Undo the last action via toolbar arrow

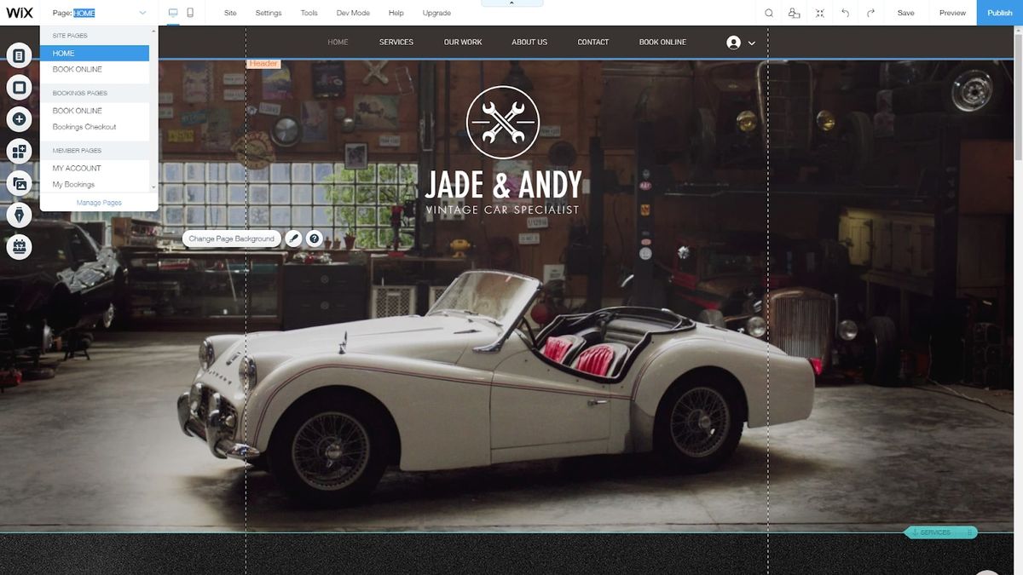coord(845,12)
